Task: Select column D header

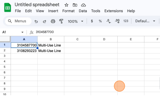Action: coord(104,39)
